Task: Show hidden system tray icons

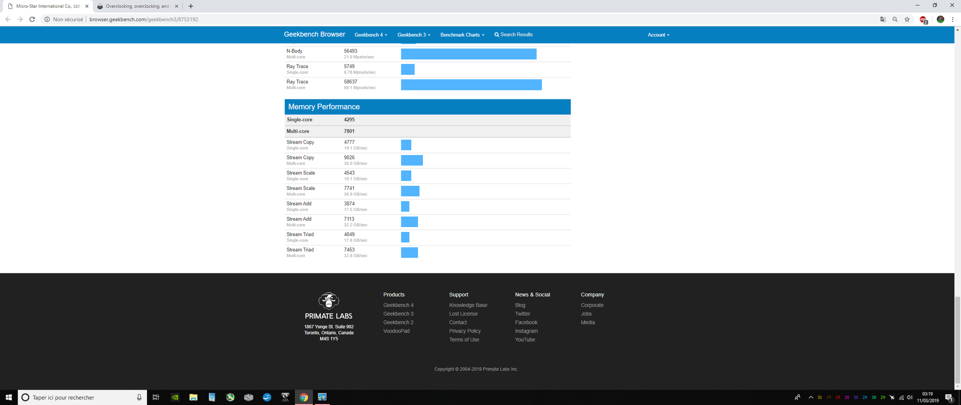Action: [x=811, y=397]
